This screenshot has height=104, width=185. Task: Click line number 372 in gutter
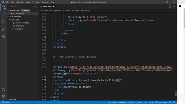pyautogui.click(x=44, y=80)
